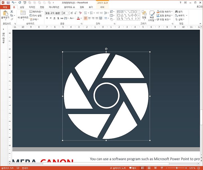Open the character spacing dropdown
Image resolution: width=203 pixels, height=170 pixels.
(66, 18)
